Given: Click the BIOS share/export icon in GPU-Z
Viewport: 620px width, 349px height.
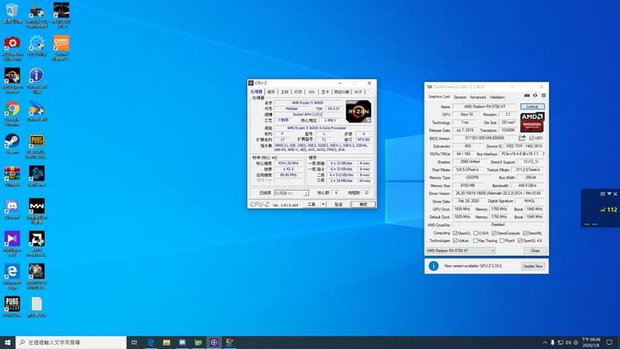Looking at the screenshot, I should click(x=522, y=138).
